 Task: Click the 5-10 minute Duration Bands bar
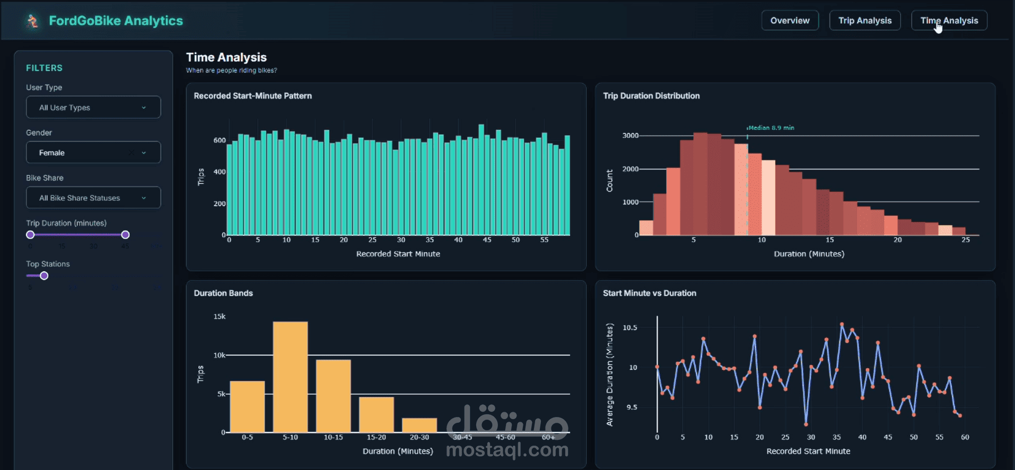tap(290, 377)
